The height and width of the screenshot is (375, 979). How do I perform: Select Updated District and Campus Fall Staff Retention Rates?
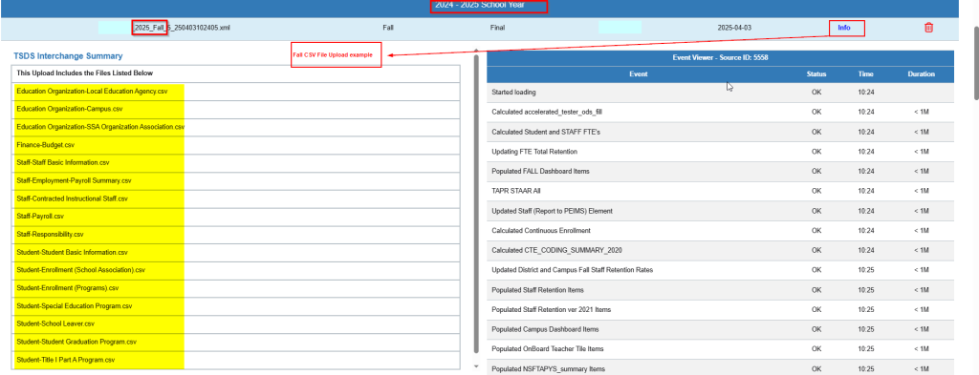click(x=720, y=270)
